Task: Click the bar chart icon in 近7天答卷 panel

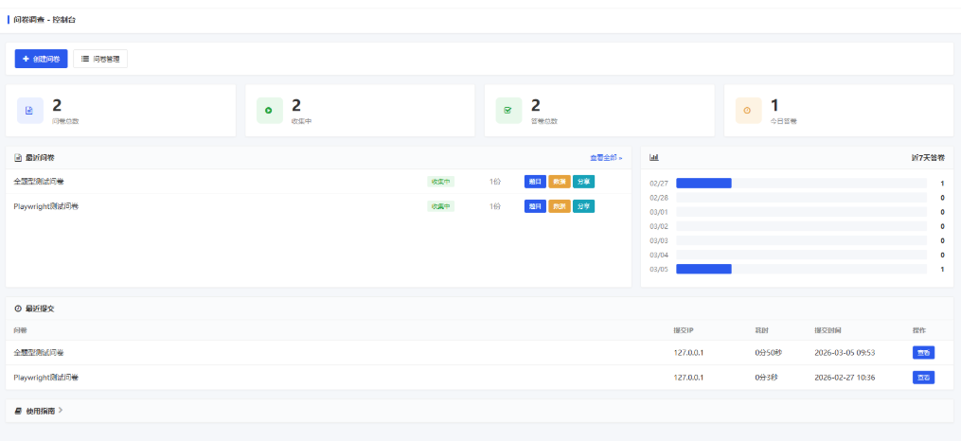Action: 654,158
